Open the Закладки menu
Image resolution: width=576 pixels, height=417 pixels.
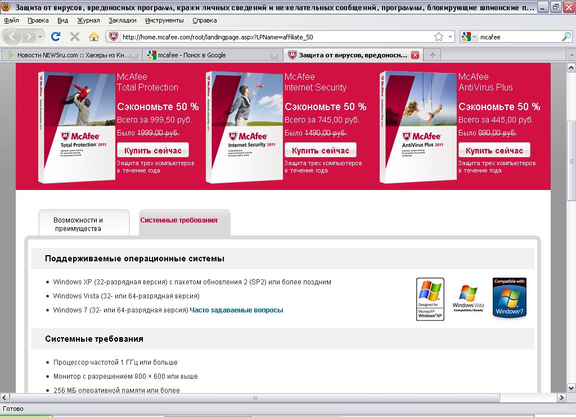pos(122,21)
